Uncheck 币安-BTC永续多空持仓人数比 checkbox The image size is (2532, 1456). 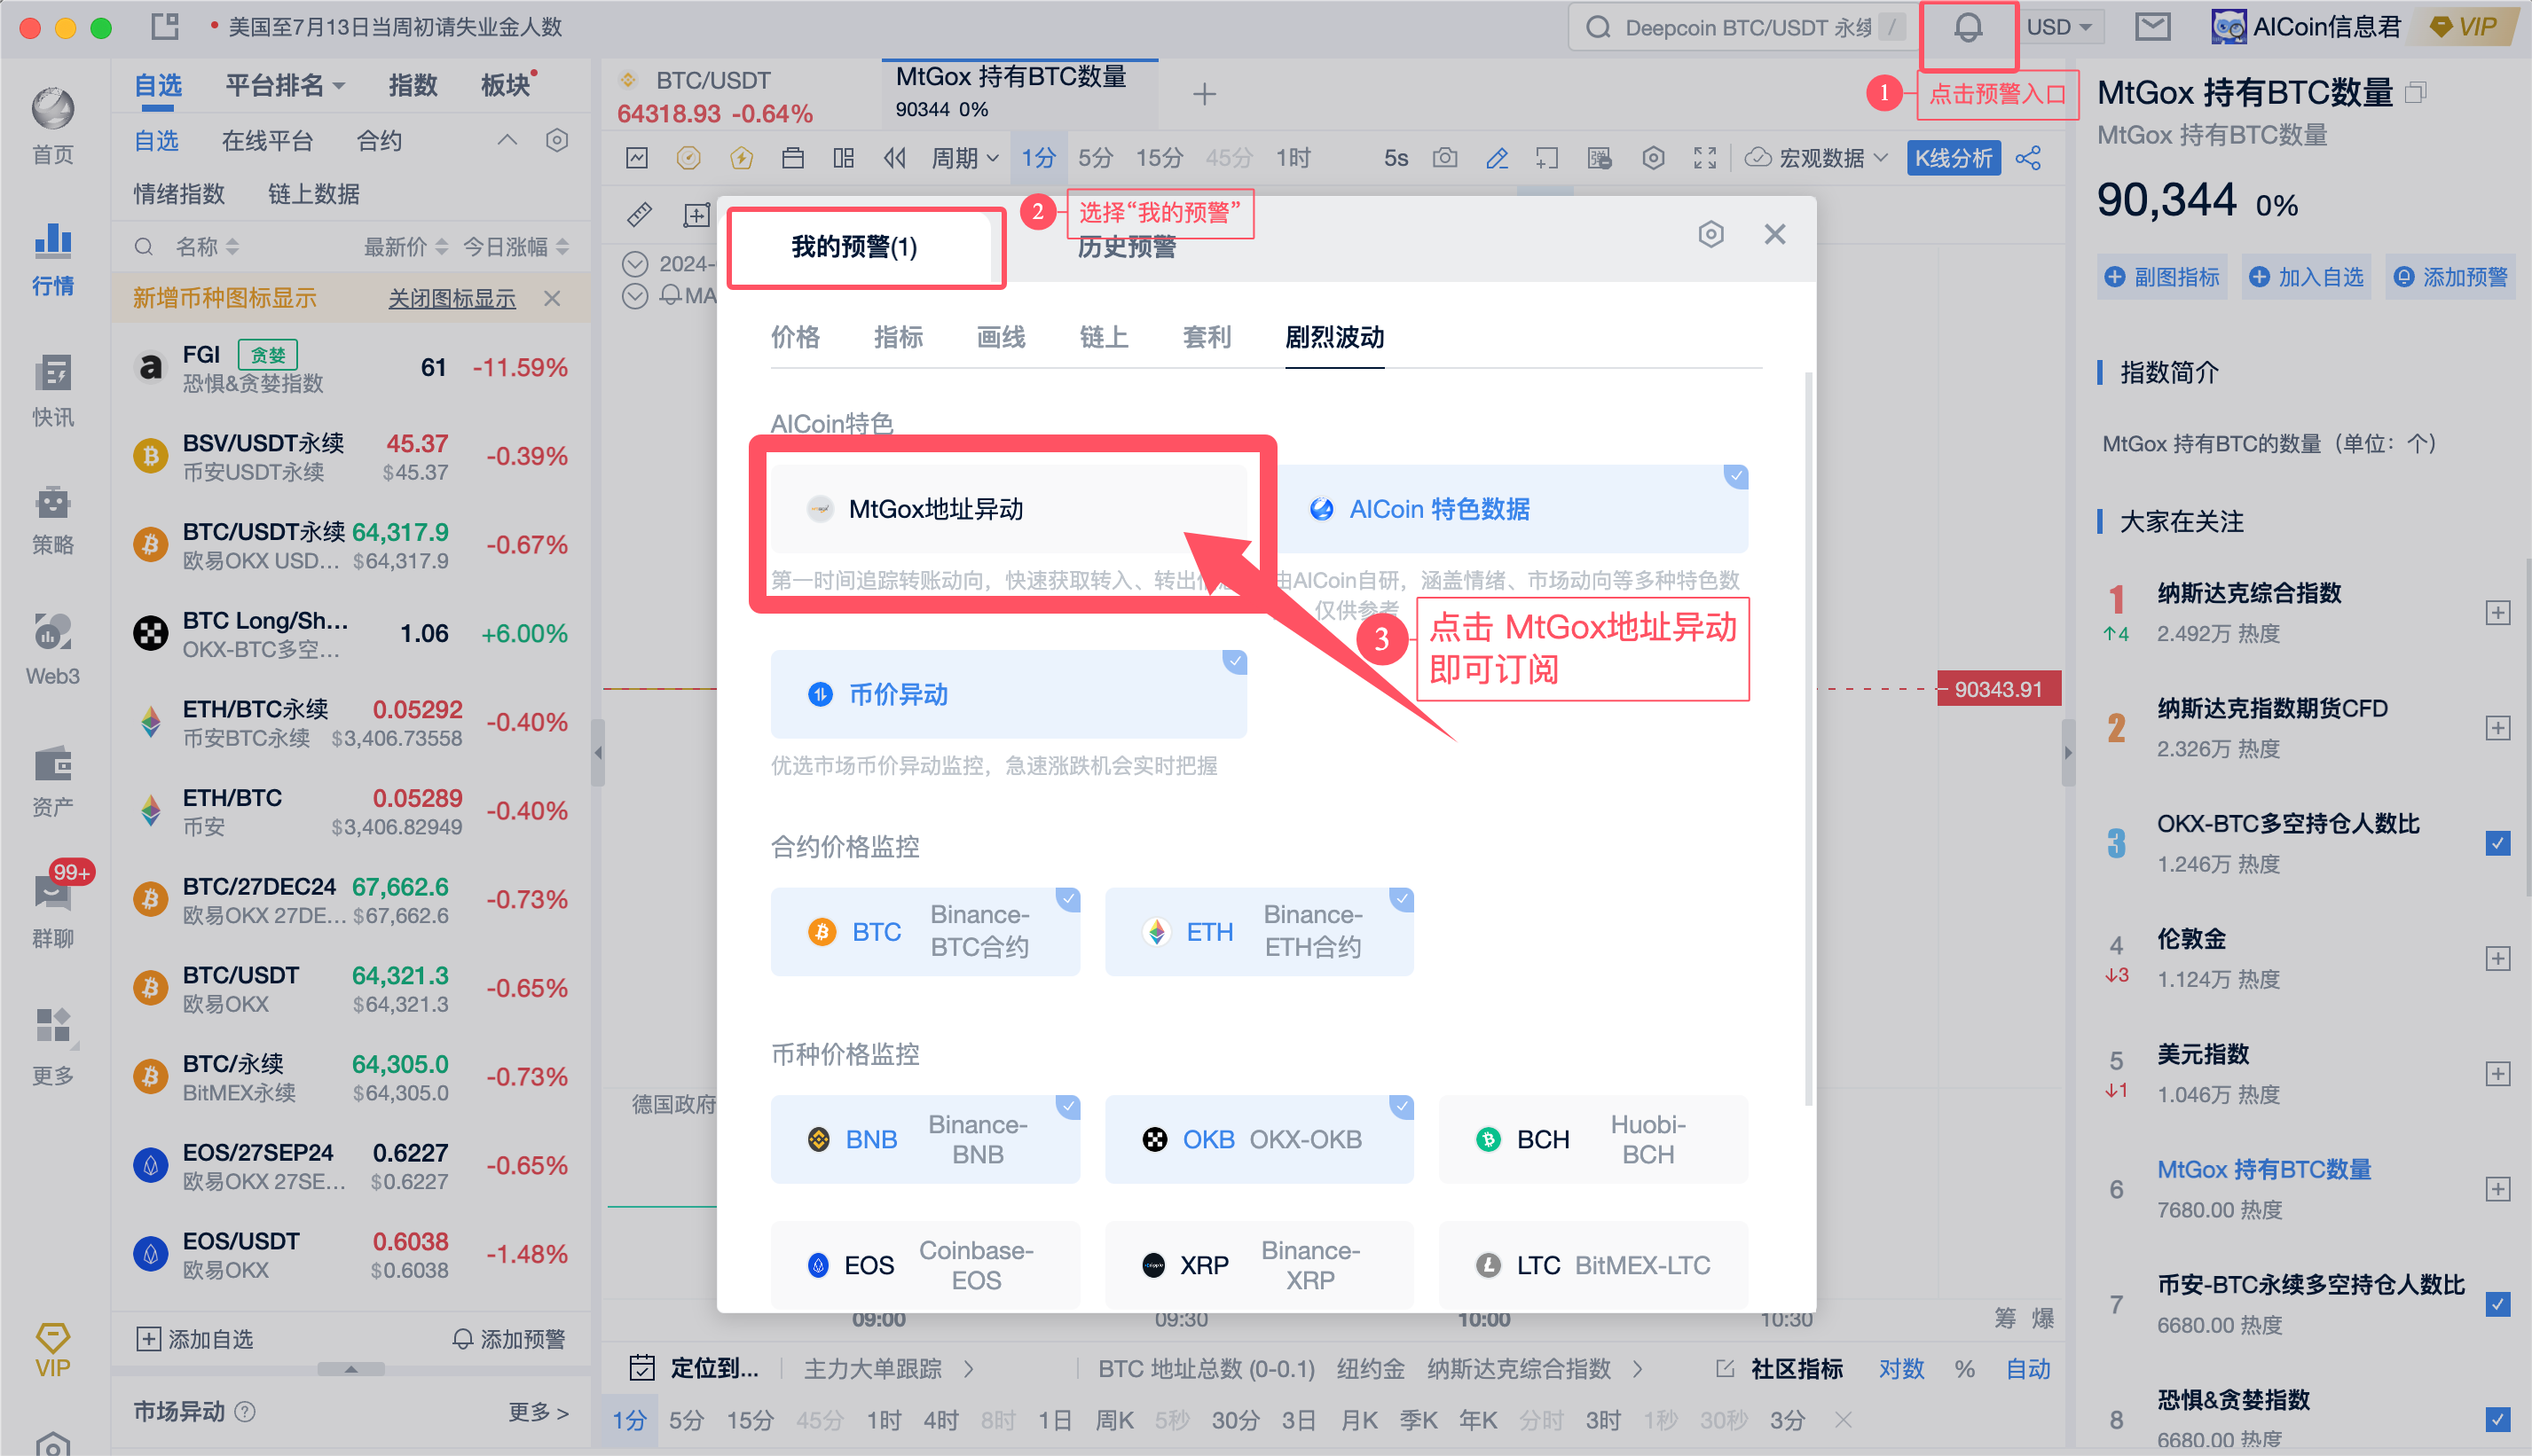2497,1304
